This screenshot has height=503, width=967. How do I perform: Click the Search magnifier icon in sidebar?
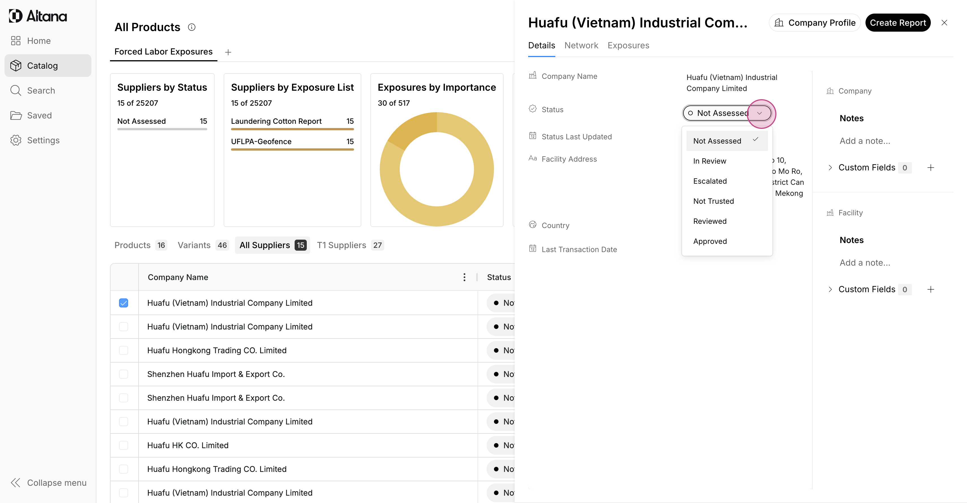click(16, 90)
